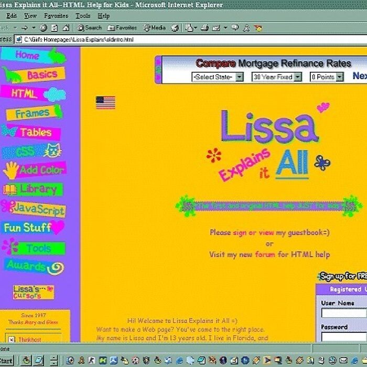Image resolution: width=367 pixels, height=367 pixels.
Task: Click the Edit page toolbar icon
Action: tap(216, 28)
